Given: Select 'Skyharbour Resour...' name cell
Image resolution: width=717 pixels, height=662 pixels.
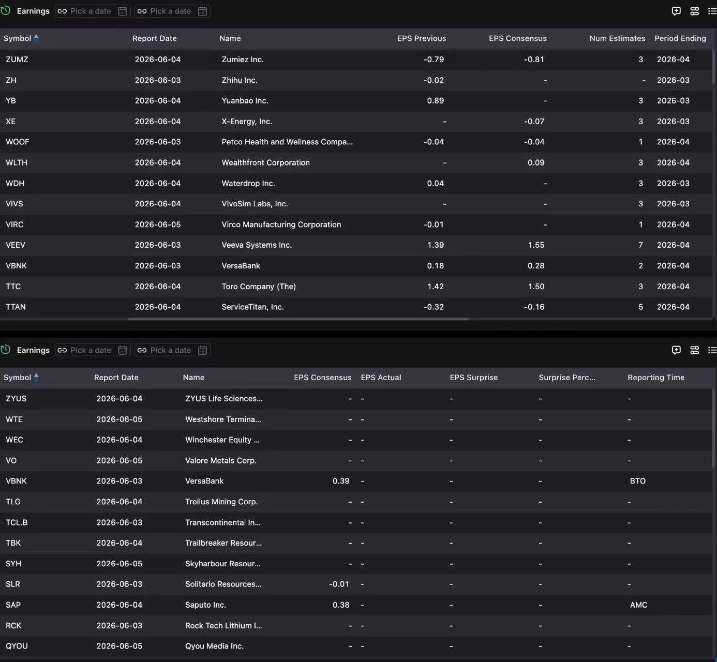Looking at the screenshot, I should pyautogui.click(x=223, y=564).
